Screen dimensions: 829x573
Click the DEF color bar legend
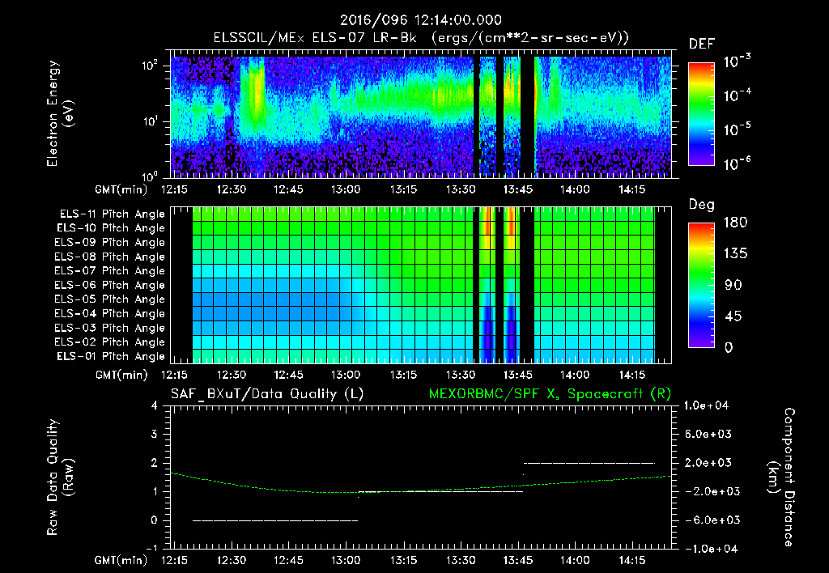tap(701, 114)
